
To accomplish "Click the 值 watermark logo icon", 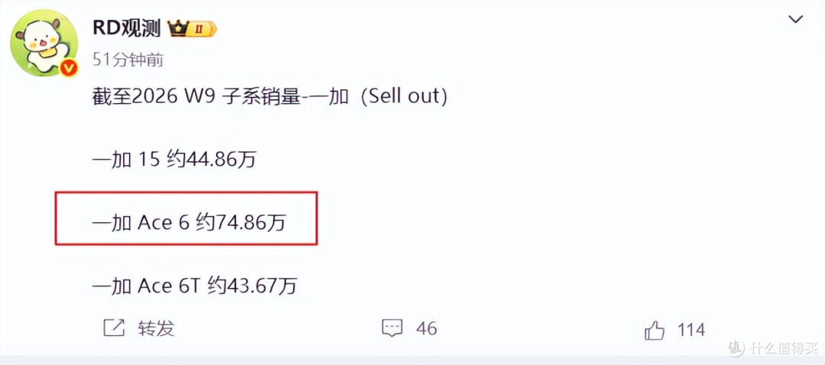I will tap(736, 347).
